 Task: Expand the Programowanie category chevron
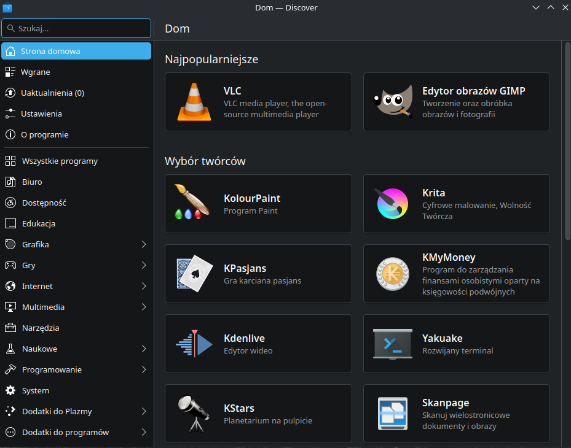(x=144, y=369)
